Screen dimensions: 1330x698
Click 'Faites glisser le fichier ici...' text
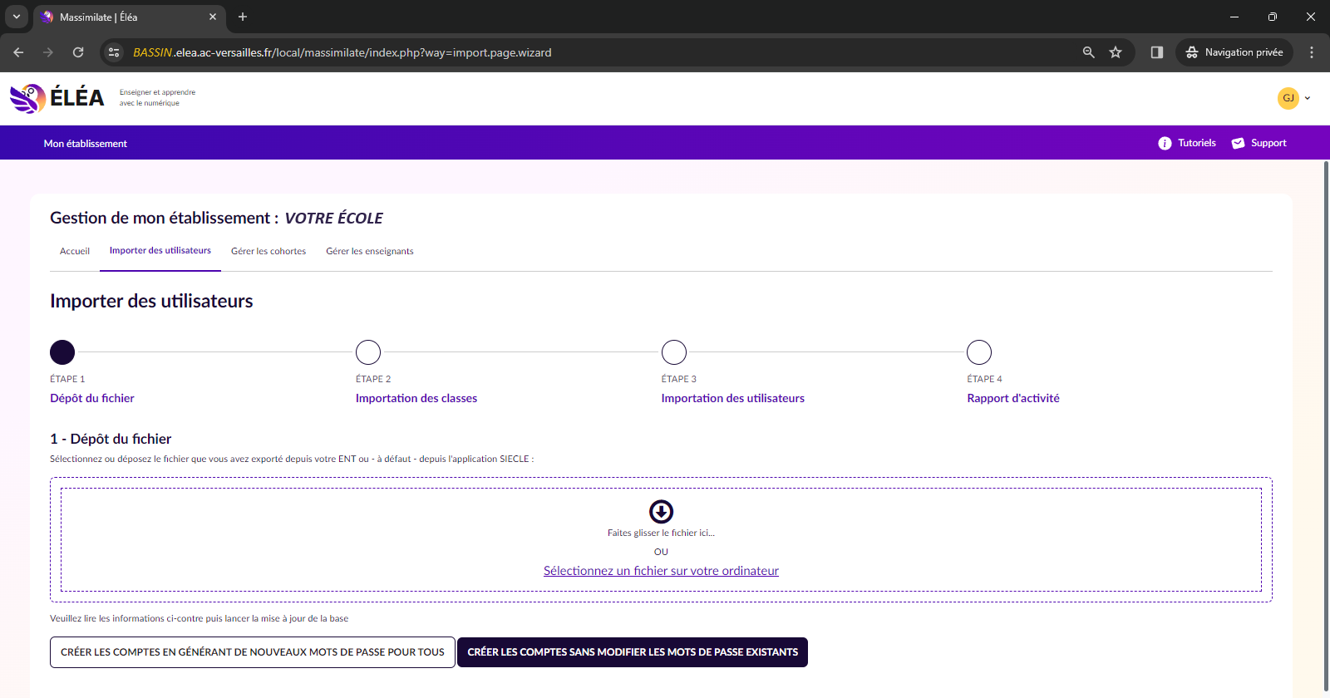pos(661,533)
